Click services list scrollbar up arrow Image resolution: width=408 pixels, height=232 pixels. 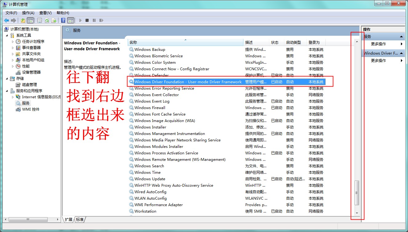click(357, 41)
